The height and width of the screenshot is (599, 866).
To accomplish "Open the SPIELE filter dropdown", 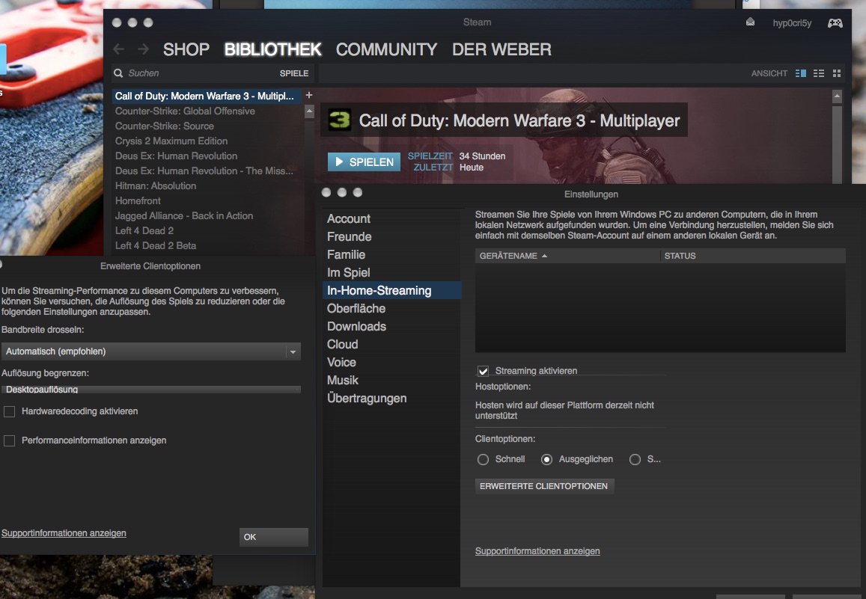I will [x=294, y=73].
